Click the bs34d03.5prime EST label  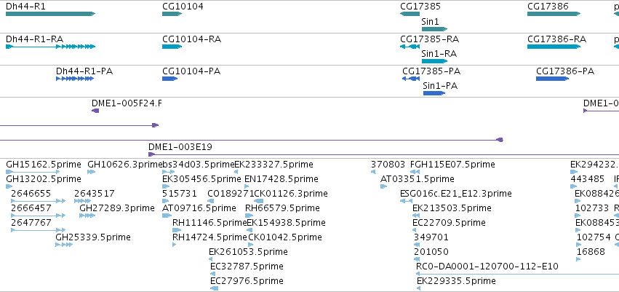click(x=198, y=165)
